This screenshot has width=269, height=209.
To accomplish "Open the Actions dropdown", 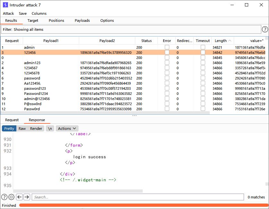I will click(x=67, y=129).
